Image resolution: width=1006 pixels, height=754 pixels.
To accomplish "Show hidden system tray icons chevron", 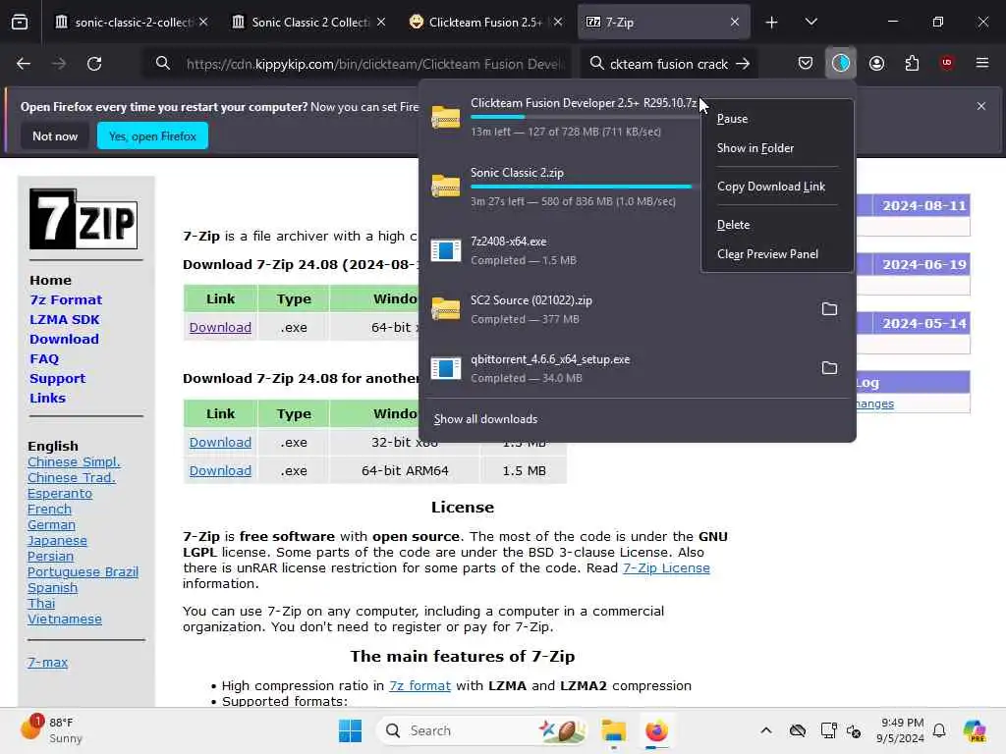I will 766,730.
